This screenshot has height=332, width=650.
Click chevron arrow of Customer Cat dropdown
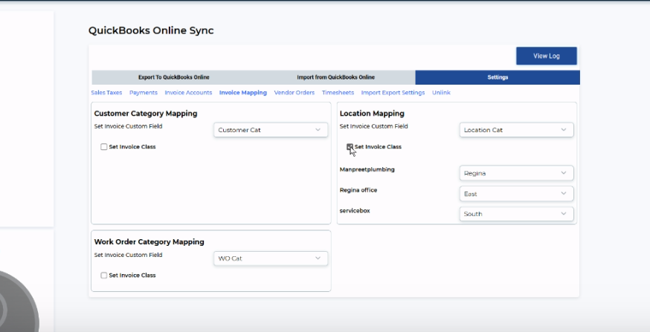tap(318, 129)
